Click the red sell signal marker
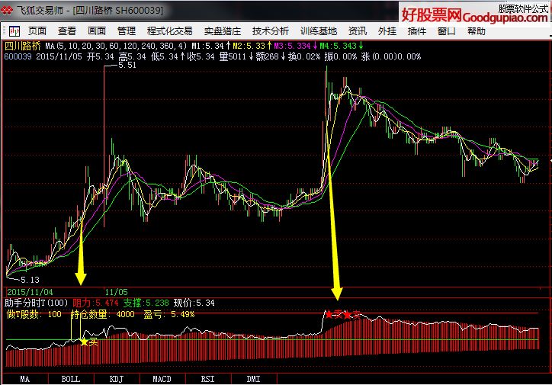Image resolution: width=552 pixels, height=385 pixels. tap(329, 313)
